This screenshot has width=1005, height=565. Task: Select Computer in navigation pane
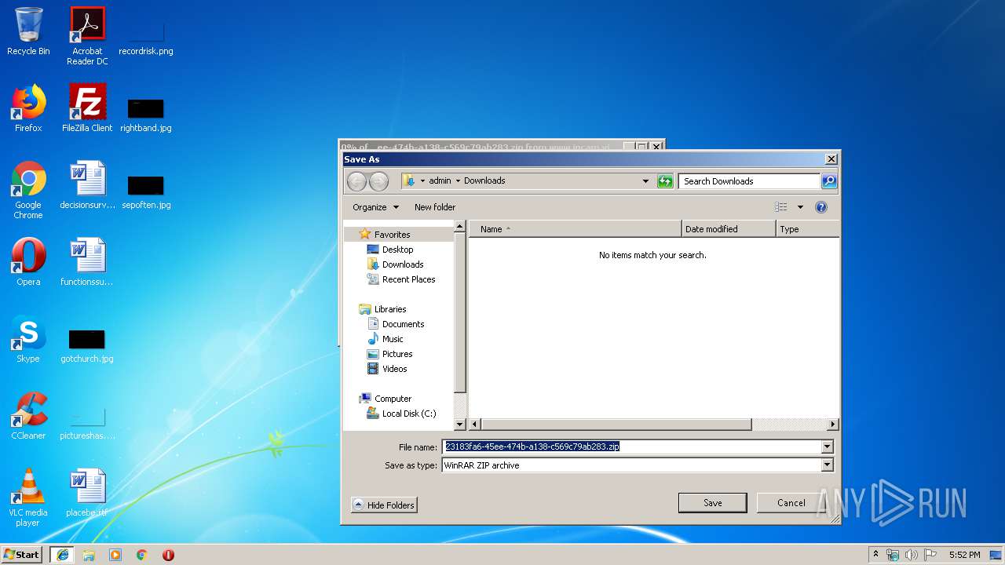393,399
